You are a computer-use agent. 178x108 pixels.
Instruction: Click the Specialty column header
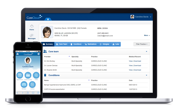pyautogui.click(x=75, y=57)
